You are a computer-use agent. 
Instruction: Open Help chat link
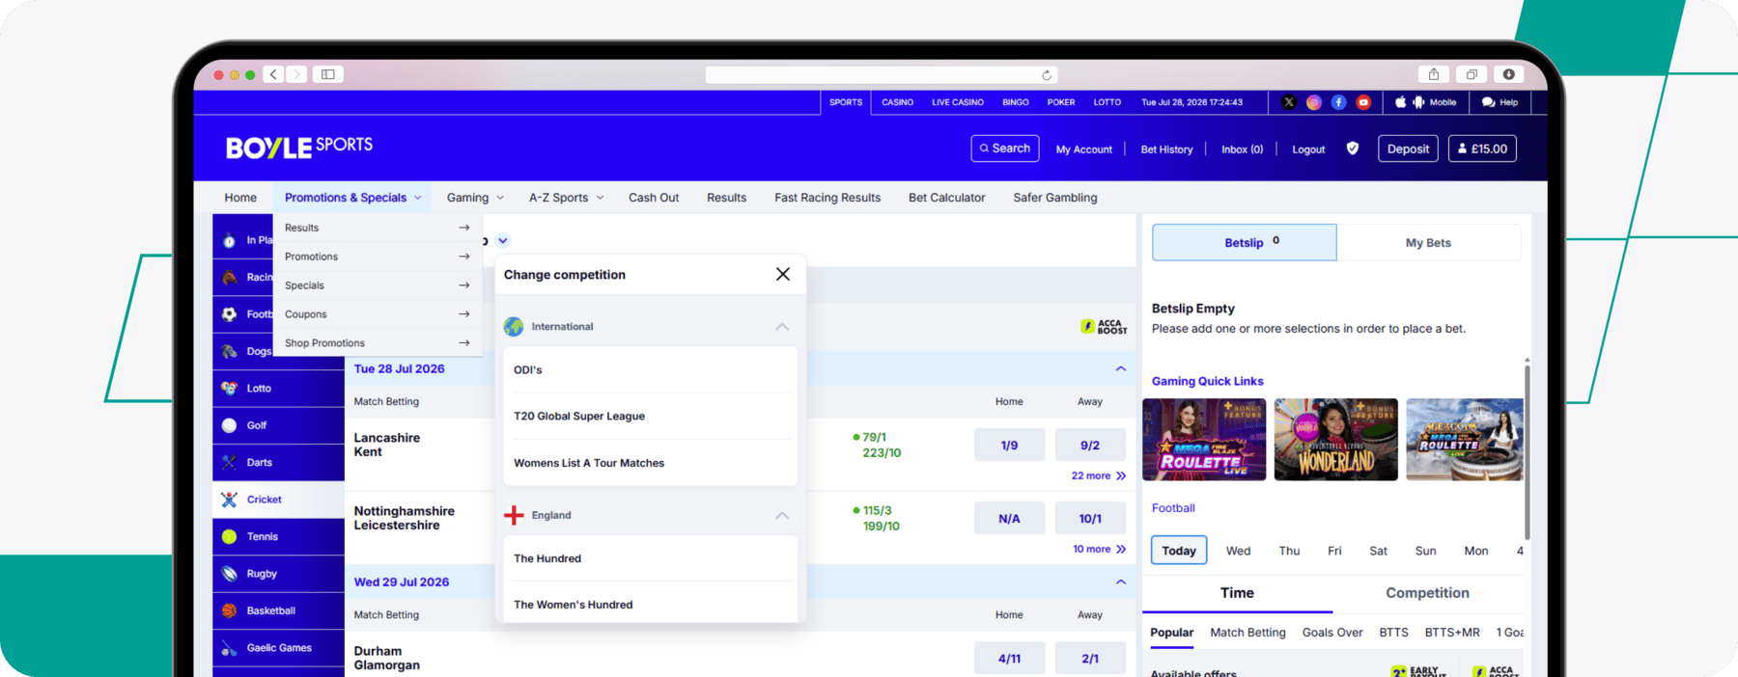1500,102
